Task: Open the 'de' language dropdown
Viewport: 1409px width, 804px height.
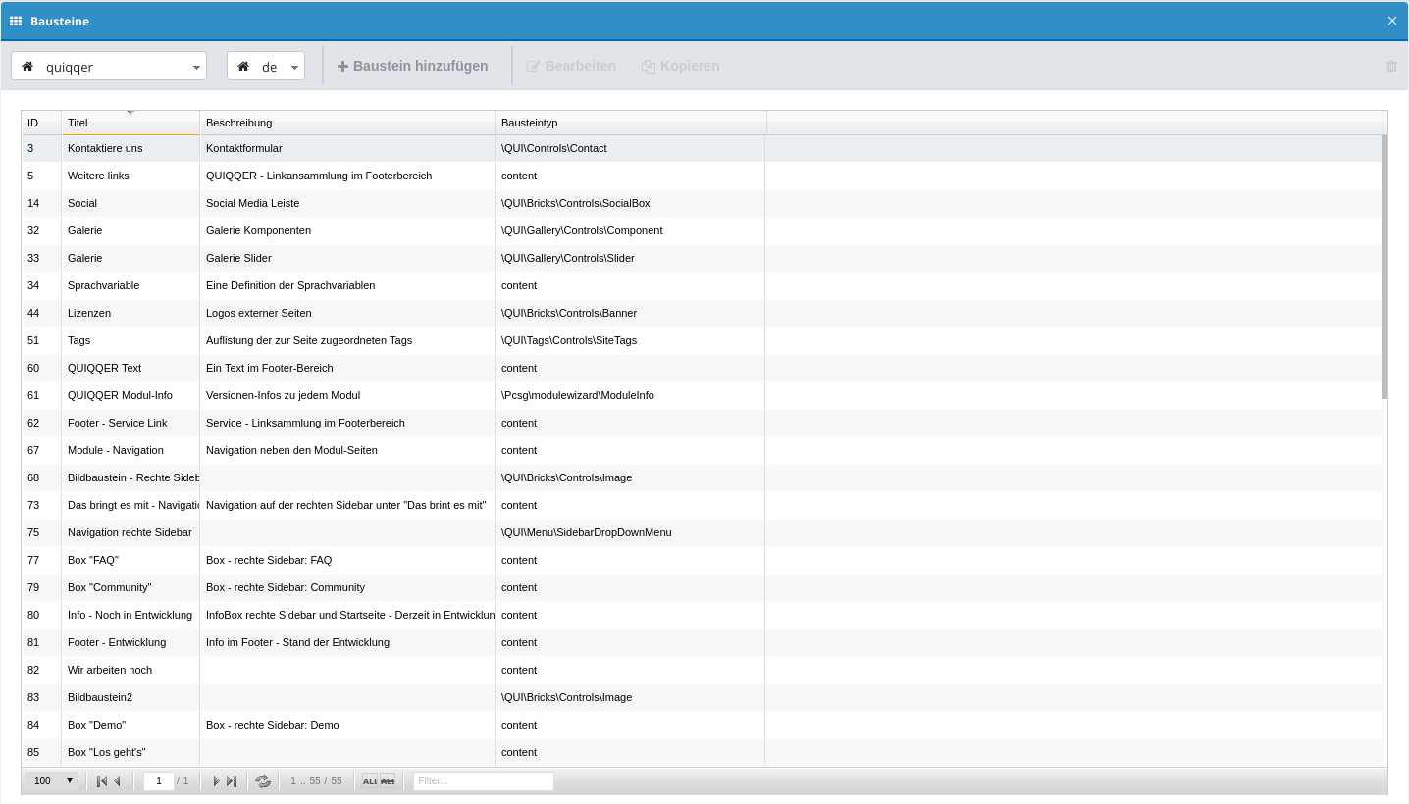Action: click(x=266, y=67)
